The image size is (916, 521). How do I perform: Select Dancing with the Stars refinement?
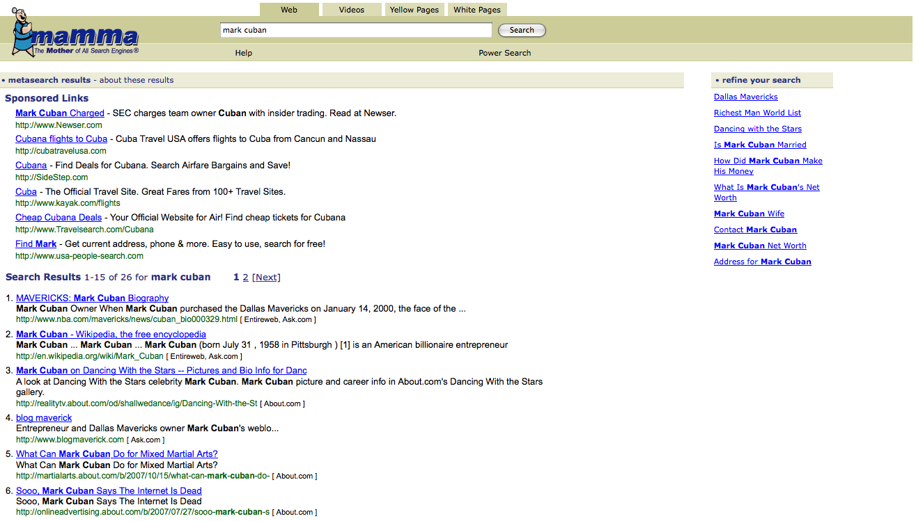(x=757, y=129)
